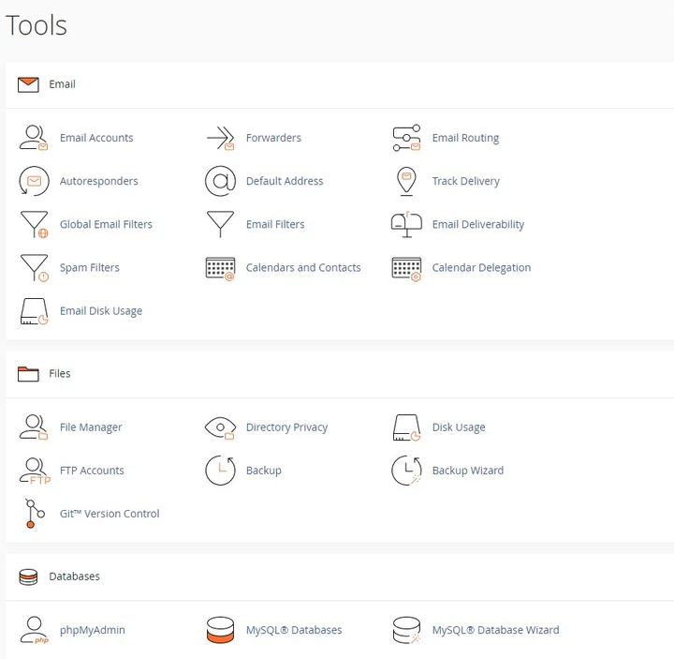Viewport: 674px width, 659px height.
Task: Click the phpMyAdmin icon
Action: [34, 630]
